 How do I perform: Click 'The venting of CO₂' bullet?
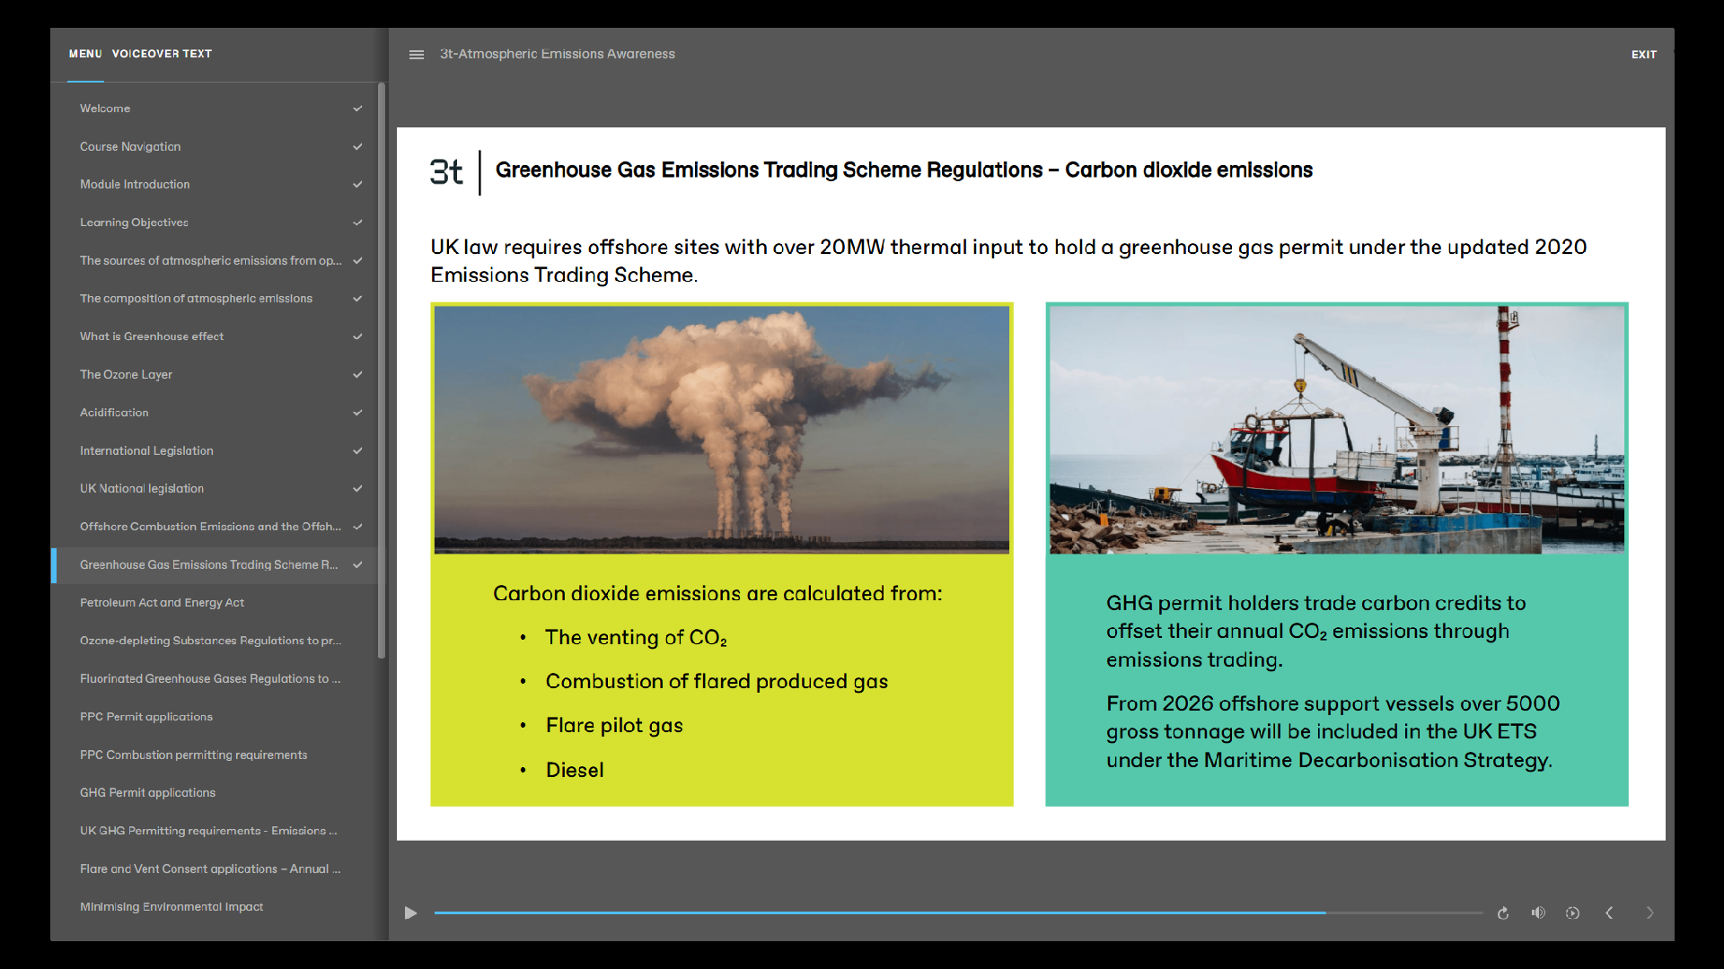636,638
